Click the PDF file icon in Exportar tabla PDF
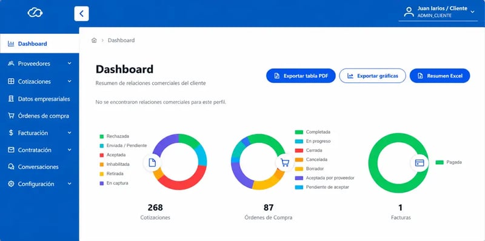Viewport: 485px width, 241px height. click(x=277, y=76)
